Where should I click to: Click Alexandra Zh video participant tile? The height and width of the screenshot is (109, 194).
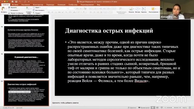(x=177, y=9)
